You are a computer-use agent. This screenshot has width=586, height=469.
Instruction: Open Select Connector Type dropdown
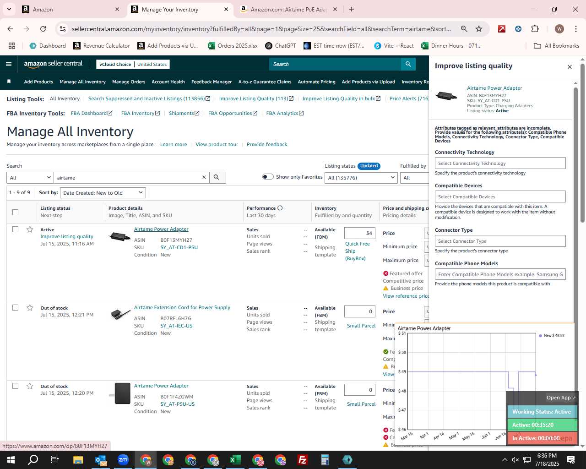(x=500, y=241)
